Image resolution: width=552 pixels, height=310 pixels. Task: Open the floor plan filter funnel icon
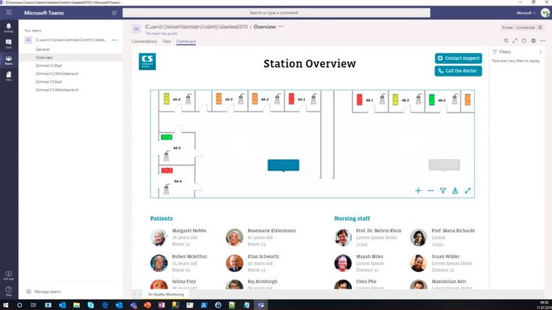(443, 191)
